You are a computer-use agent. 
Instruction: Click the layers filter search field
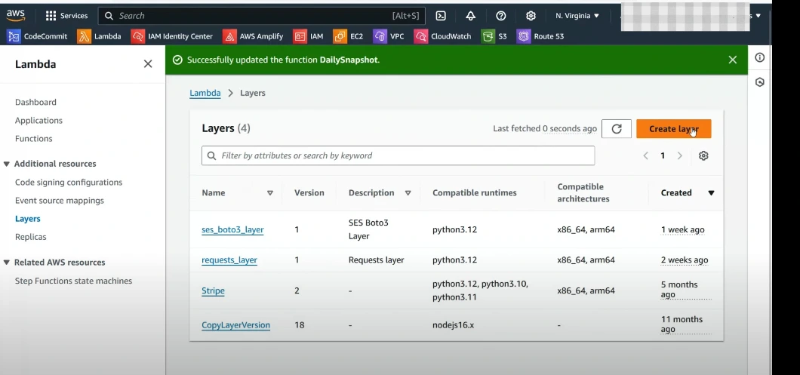tap(398, 156)
